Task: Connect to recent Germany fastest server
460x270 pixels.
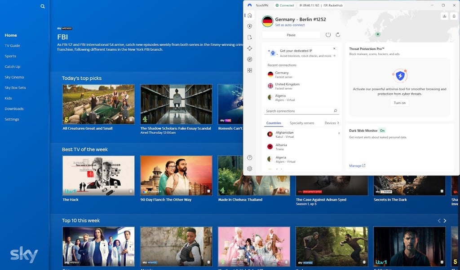Action: click(301, 74)
